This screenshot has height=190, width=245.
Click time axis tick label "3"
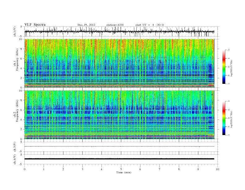[x=82, y=169]
